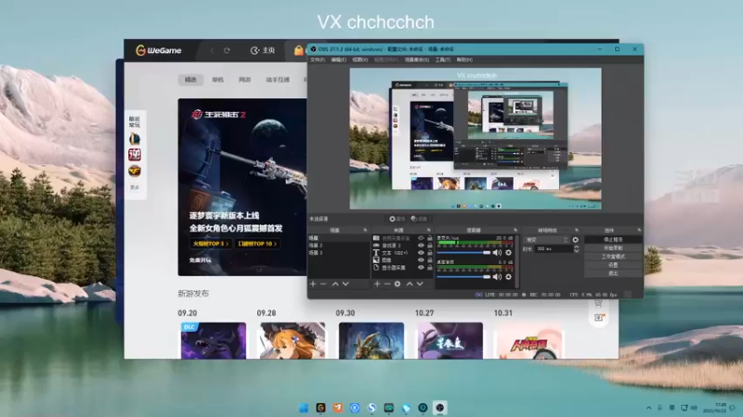Screen dimensions: 743x417
Task: Open the scene transition properties gear
Action: pos(575,240)
